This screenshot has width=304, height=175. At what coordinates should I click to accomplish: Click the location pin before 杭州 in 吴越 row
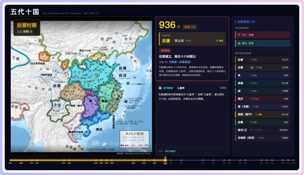[x=251, y=83]
